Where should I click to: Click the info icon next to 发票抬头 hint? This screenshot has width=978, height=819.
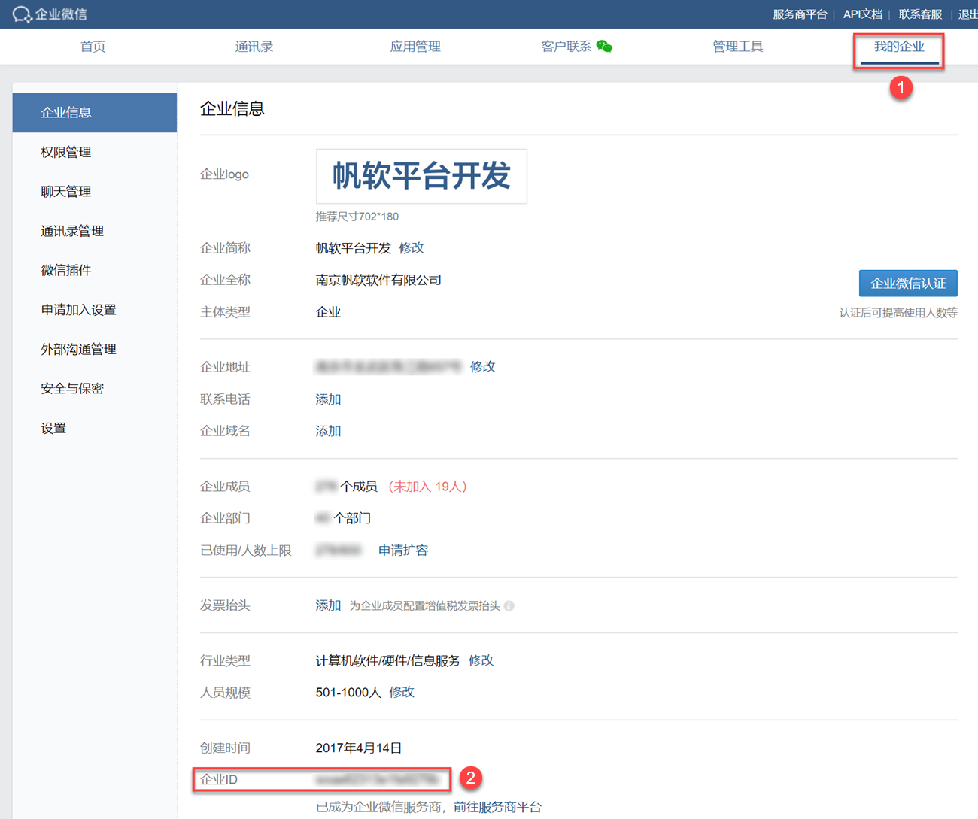pyautogui.click(x=509, y=606)
